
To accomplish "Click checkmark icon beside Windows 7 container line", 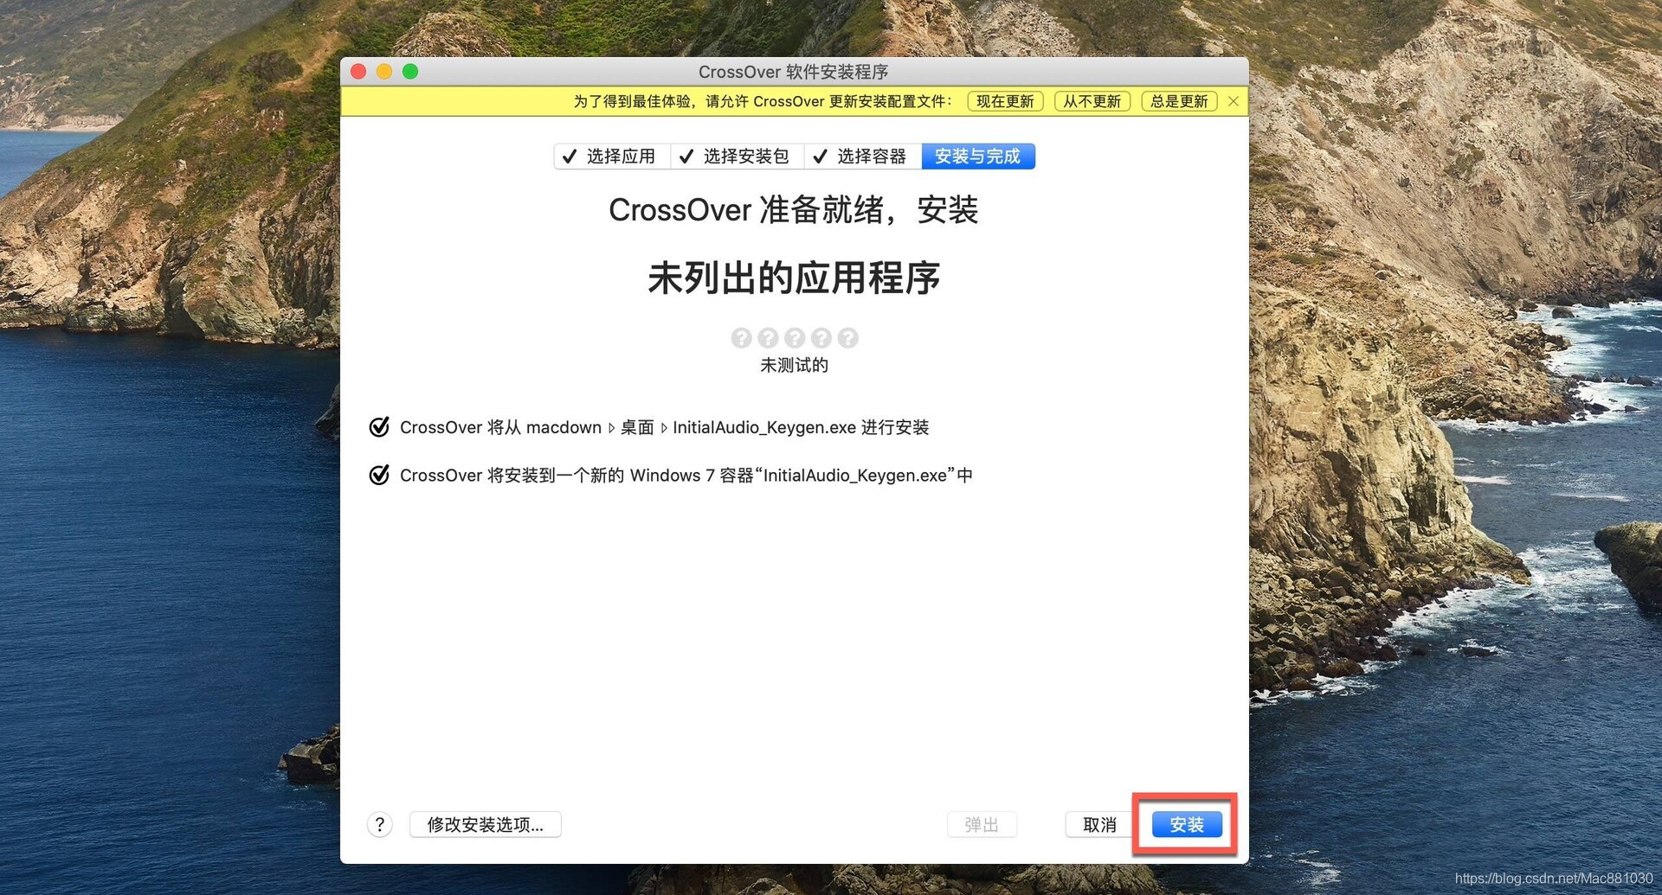I will click(x=379, y=475).
